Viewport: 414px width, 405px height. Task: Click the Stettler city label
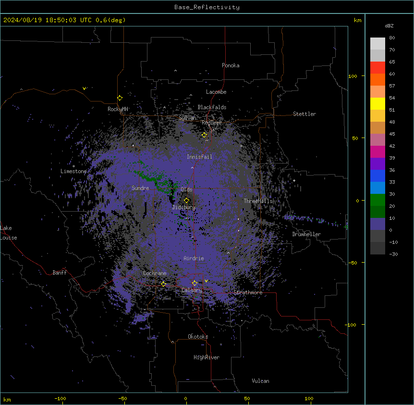click(x=304, y=114)
